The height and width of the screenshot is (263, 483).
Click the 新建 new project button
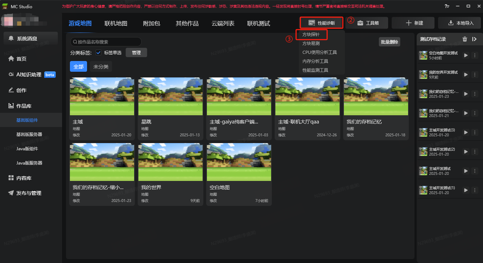click(x=413, y=23)
